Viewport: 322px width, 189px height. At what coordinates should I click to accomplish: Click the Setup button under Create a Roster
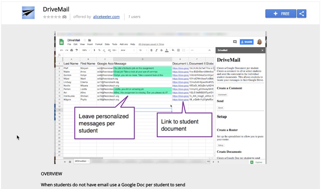tap(221, 145)
